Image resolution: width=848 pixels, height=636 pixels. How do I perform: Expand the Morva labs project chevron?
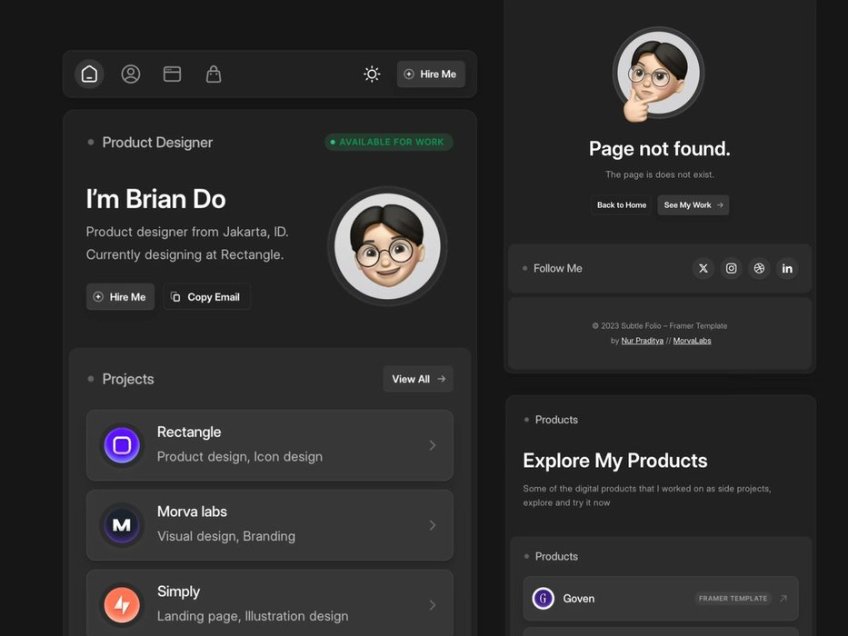pyautogui.click(x=433, y=525)
